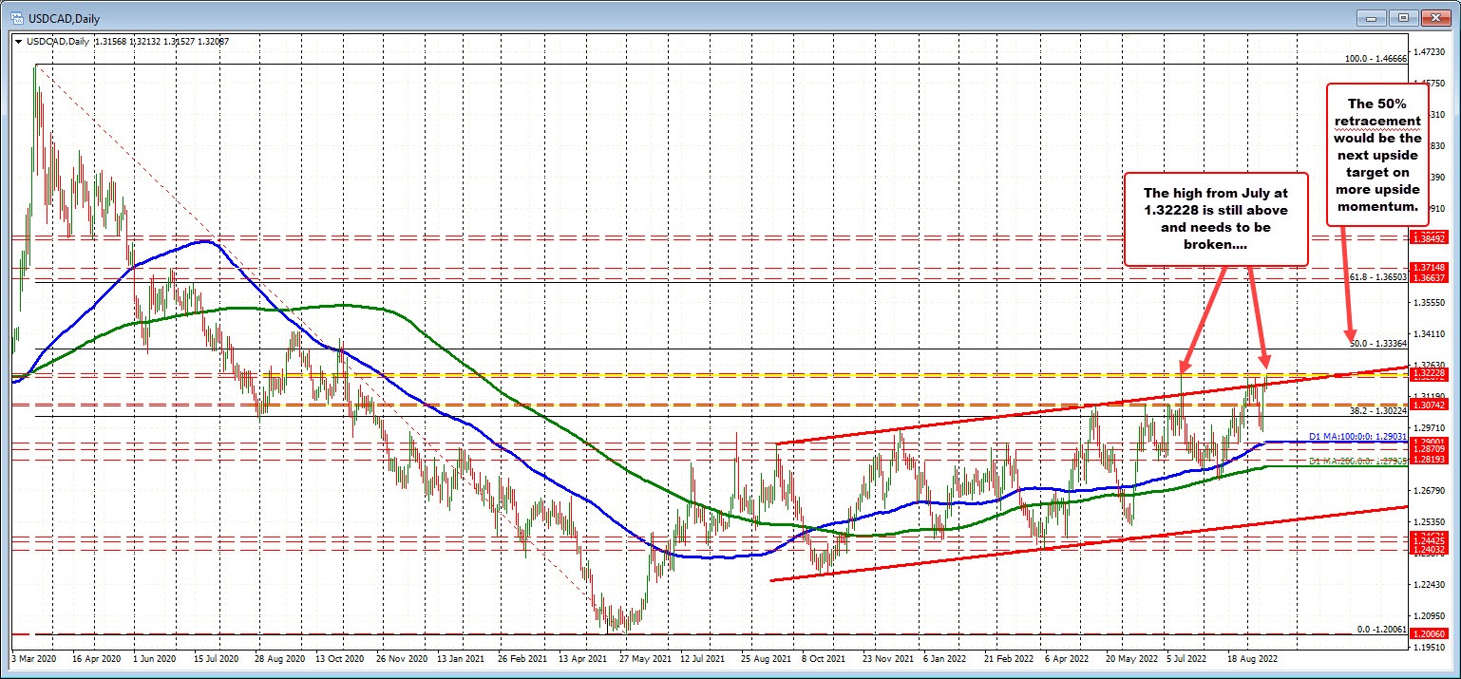The image size is (1461, 679).
Task: Click the July high annotation text box
Action: pos(1216,219)
